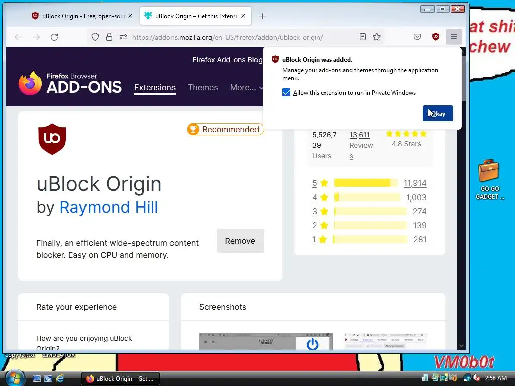
Task: Click the Recommended badge
Action: point(225,129)
